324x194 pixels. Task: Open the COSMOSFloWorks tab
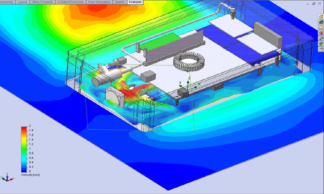click(x=70, y=2)
